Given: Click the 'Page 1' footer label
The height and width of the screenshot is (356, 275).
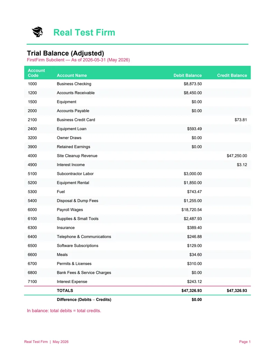Looking at the screenshot, I should pos(245,342).
